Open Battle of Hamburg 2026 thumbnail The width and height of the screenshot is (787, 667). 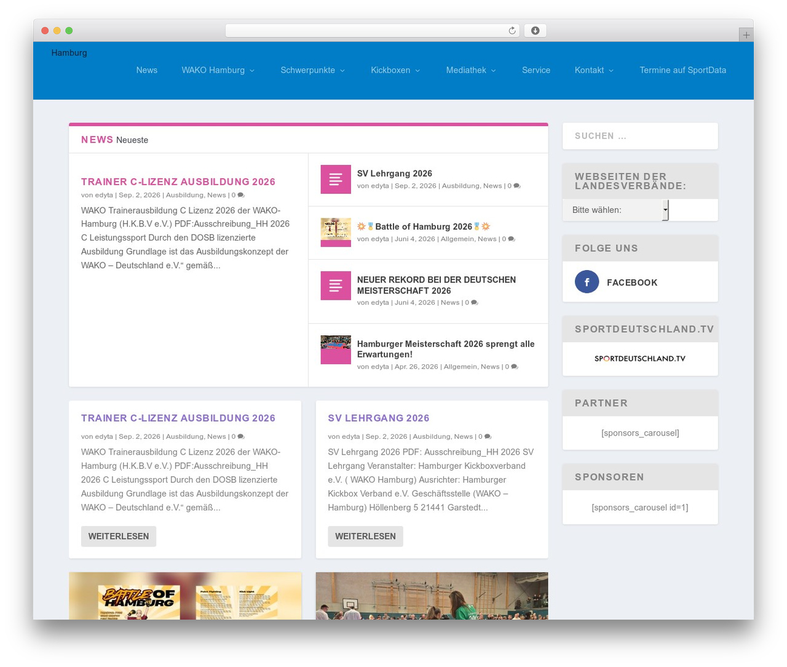(336, 232)
